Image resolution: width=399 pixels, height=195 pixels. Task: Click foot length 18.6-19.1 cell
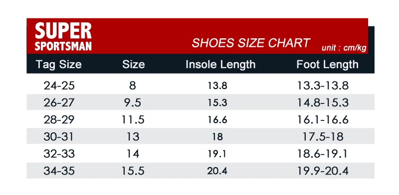point(323,154)
